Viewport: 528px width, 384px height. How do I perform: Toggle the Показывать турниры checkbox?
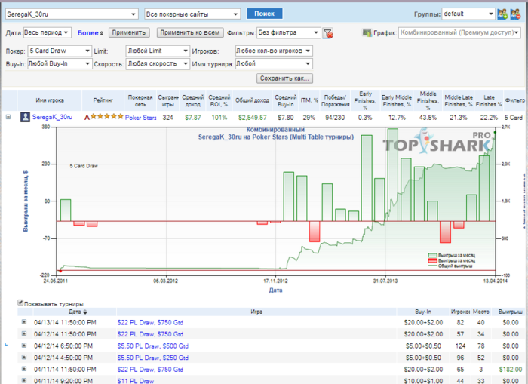pos(20,303)
